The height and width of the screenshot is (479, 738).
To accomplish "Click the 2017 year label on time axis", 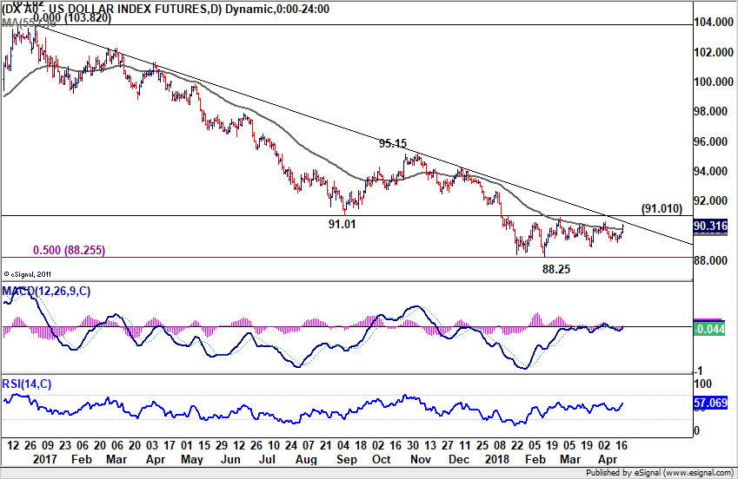I will point(44,459).
